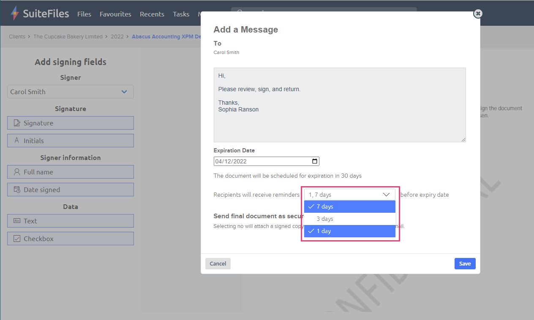The height and width of the screenshot is (320, 534).
Task: Click the Initials field letter icon
Action: (x=17, y=141)
